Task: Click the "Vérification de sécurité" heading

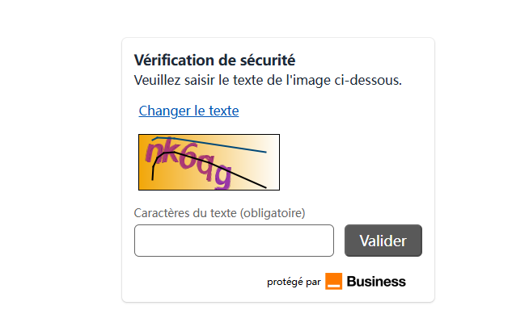Action: [x=214, y=61]
